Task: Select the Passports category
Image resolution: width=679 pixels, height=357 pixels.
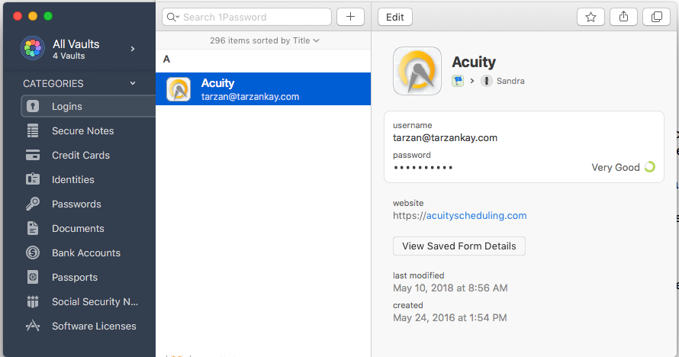Action: coord(75,278)
